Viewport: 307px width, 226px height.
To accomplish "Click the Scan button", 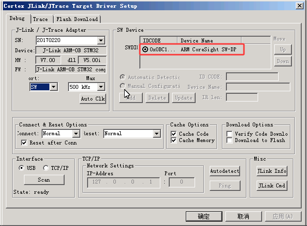I will (44, 180).
